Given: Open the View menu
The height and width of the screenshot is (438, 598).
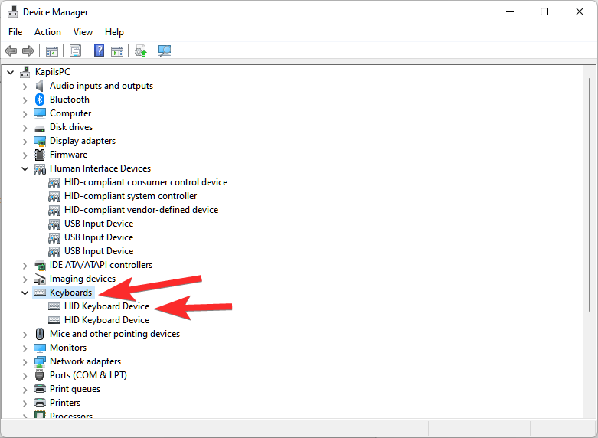Looking at the screenshot, I should click(83, 32).
